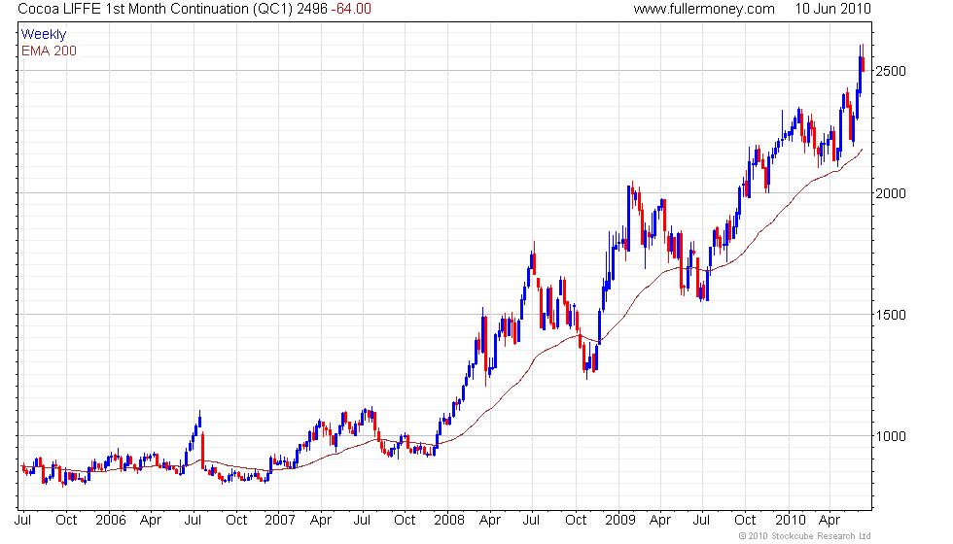Click the 'Apr' label just after 2010
Screen dimensions: 953x544
pyautogui.click(x=829, y=521)
